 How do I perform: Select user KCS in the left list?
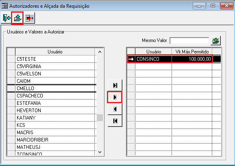tap(55, 125)
